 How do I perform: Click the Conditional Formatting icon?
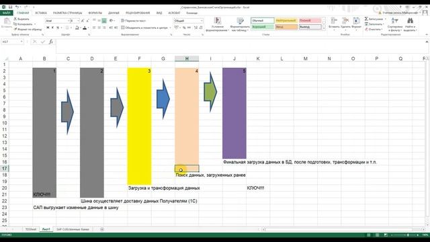coord(218,21)
